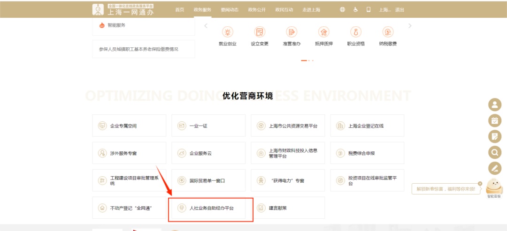This screenshot has height=231, width=507.
Task: Click the 解锁新春惊喜，福利等你来领 promo bubble
Action: [x=446, y=189]
